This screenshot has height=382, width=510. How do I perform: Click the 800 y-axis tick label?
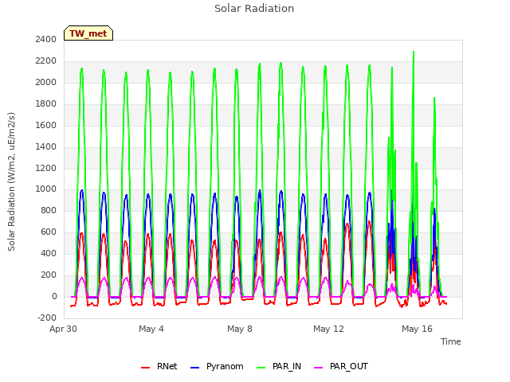click(49, 210)
